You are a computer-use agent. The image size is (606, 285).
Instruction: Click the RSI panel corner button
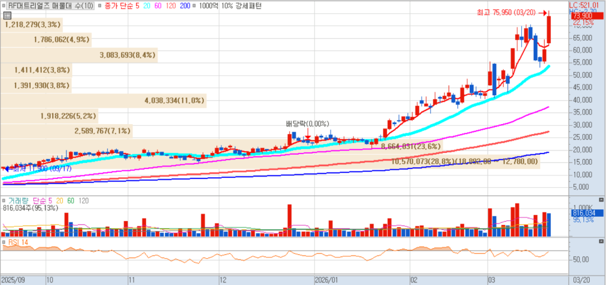tap(600, 241)
